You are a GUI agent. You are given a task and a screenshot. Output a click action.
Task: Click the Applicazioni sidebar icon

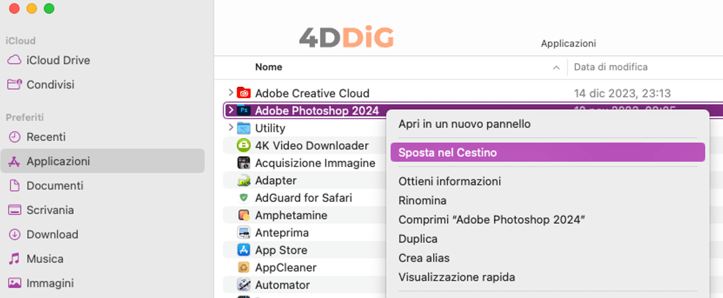click(15, 162)
